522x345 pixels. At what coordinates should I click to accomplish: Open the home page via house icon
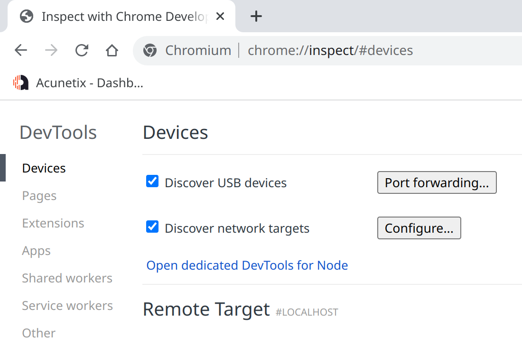(x=112, y=51)
